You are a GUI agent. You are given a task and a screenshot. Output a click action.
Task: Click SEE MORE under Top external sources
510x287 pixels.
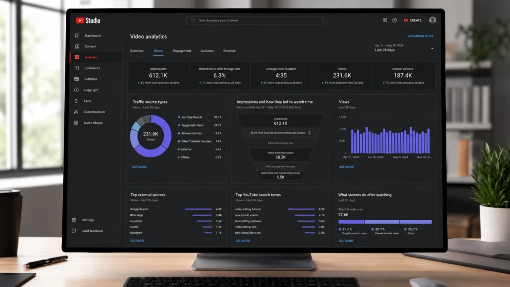(137, 241)
